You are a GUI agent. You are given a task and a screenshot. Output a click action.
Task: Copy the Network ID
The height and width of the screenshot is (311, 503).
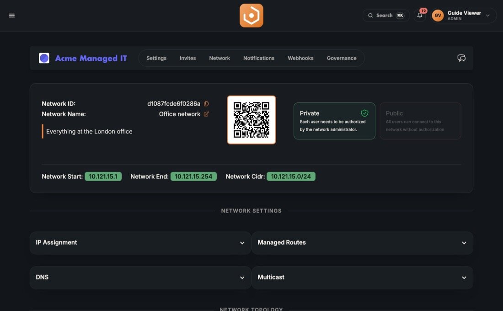(206, 104)
